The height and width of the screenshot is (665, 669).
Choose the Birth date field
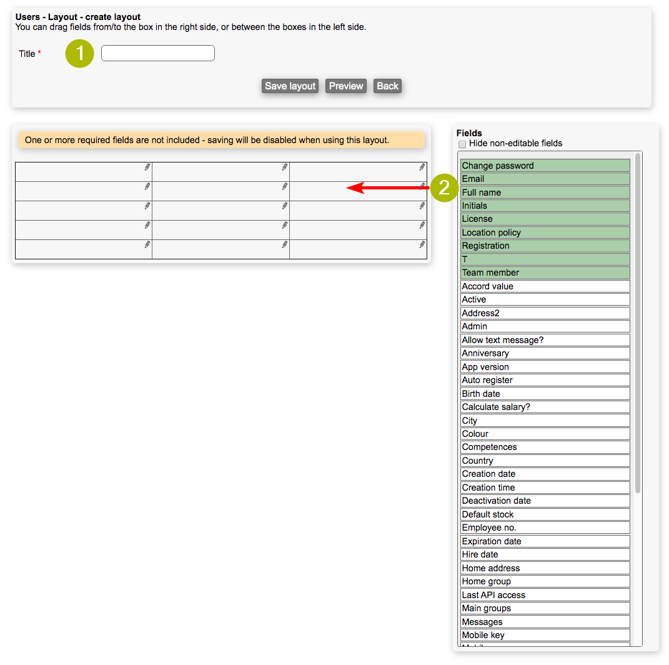click(545, 394)
